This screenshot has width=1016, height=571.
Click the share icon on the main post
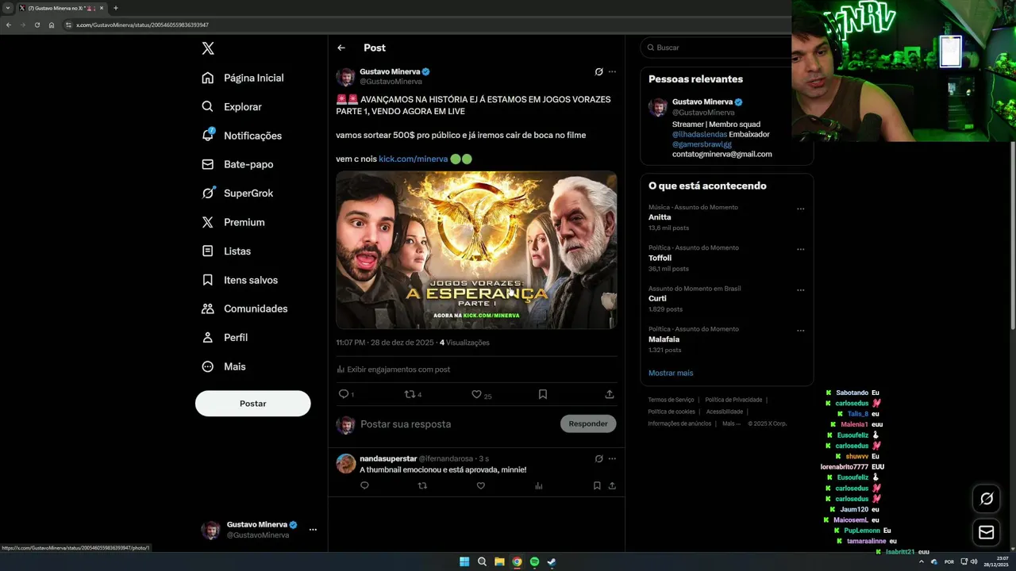point(610,394)
